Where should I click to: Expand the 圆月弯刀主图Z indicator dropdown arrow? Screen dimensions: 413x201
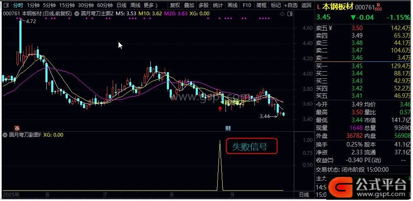(77, 14)
